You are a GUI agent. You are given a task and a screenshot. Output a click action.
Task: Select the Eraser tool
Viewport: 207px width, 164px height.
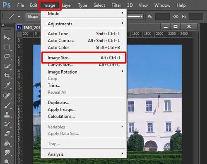coord(7,134)
